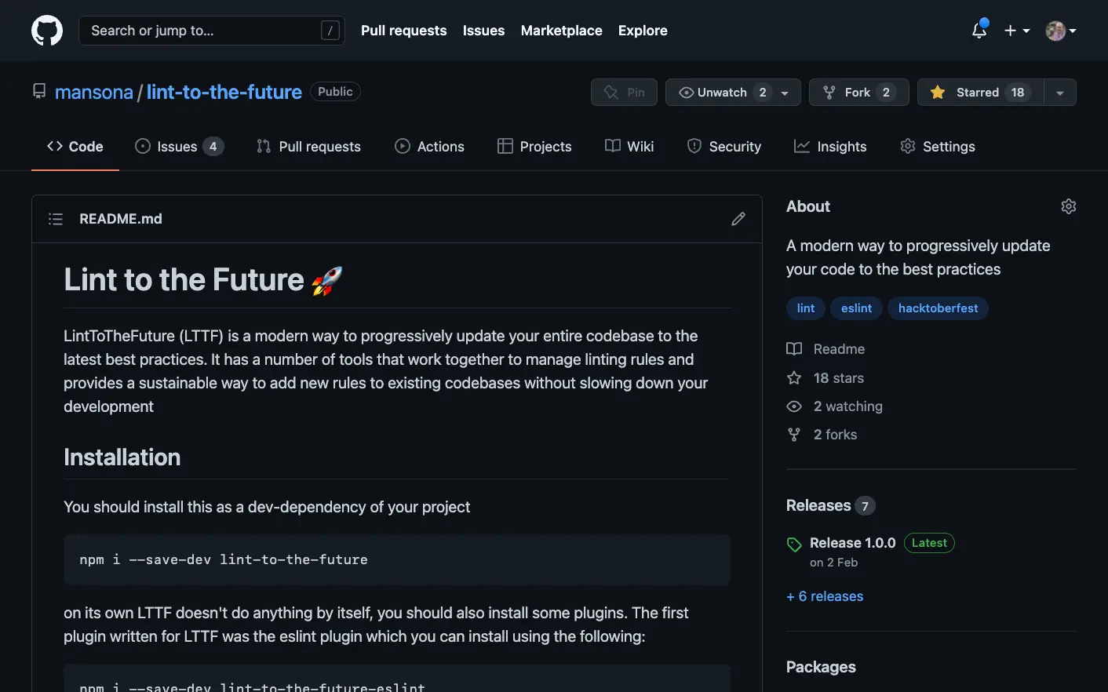Screen dimensions: 1108x692
Task: View the Insights tab
Action: click(830, 147)
